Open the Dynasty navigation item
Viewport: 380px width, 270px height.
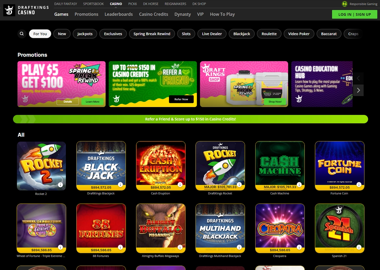tap(183, 14)
